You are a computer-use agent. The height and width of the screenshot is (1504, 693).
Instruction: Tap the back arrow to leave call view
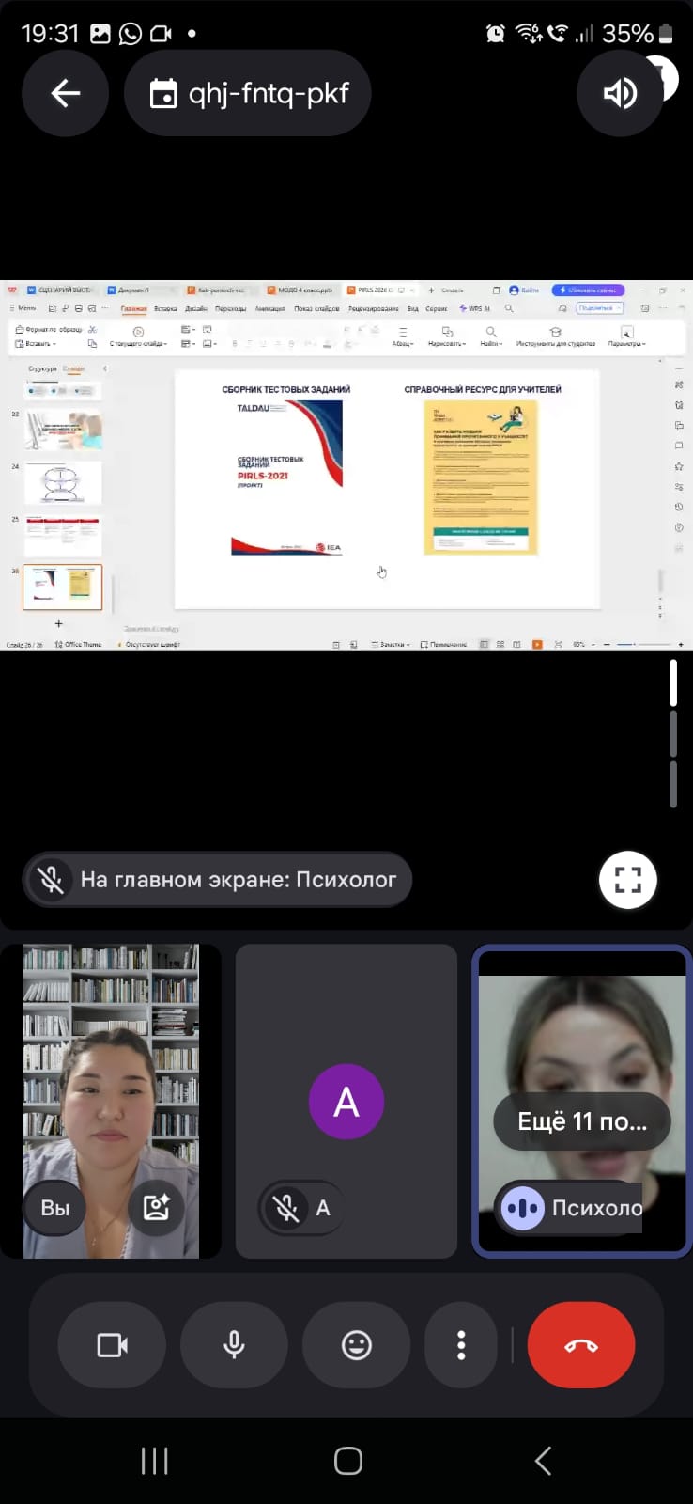[x=65, y=93]
